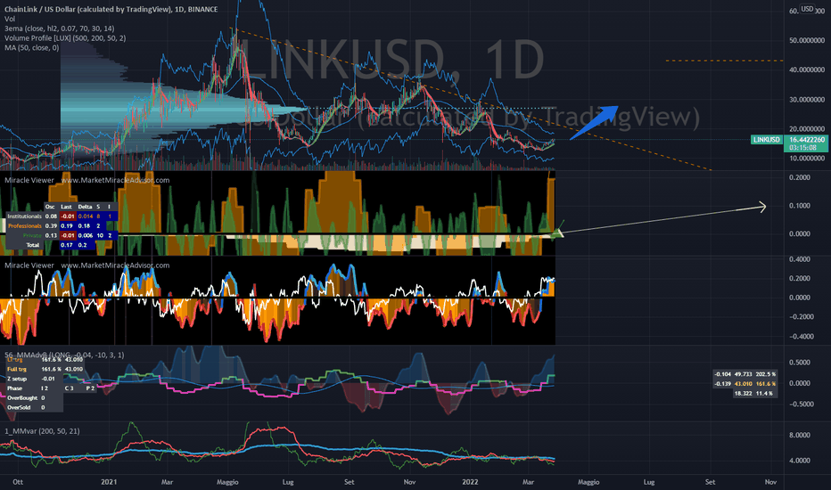831x490 pixels.
Task: Click Total row value 0.17
Action: pos(67,245)
